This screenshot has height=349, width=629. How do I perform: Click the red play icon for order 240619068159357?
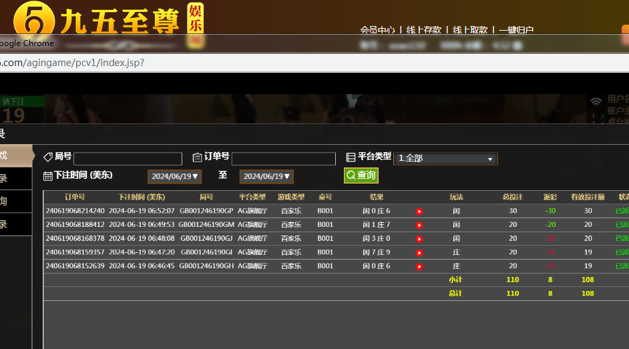pyautogui.click(x=419, y=253)
